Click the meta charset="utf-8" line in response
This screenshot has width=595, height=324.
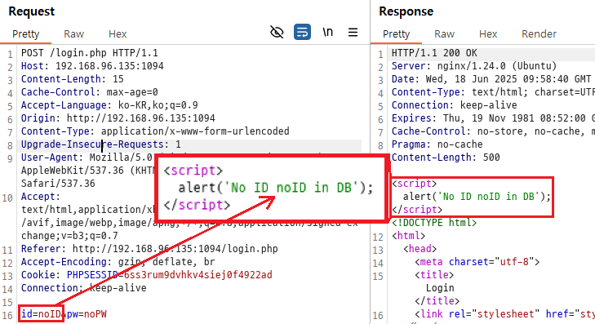(477, 262)
